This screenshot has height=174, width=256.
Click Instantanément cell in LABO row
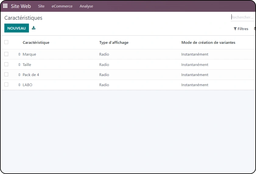(x=195, y=85)
